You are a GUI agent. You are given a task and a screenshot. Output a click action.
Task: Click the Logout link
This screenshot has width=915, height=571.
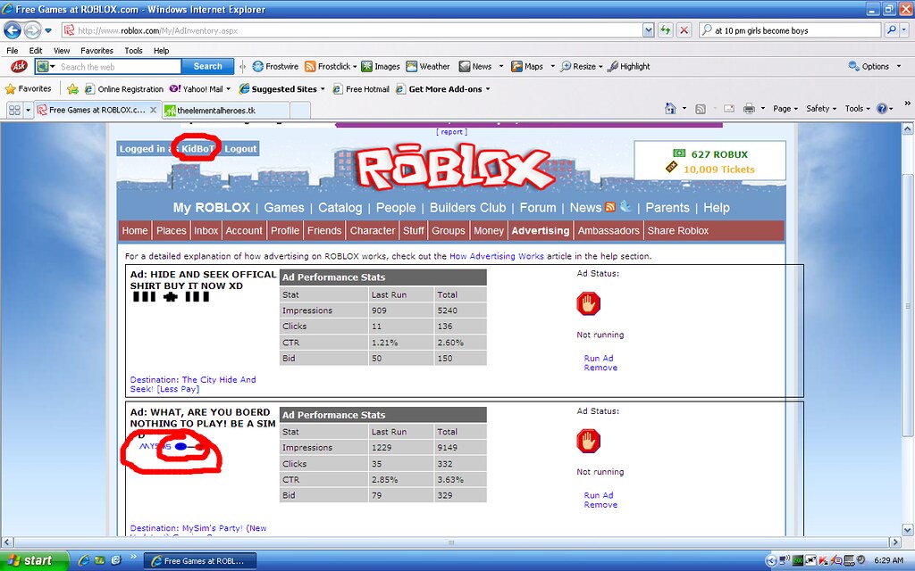coord(240,149)
